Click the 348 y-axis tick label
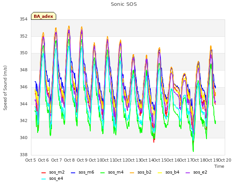 coord(24,70)
